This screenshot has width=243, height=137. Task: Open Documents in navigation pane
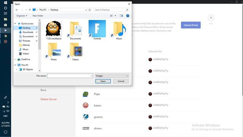point(28,37)
